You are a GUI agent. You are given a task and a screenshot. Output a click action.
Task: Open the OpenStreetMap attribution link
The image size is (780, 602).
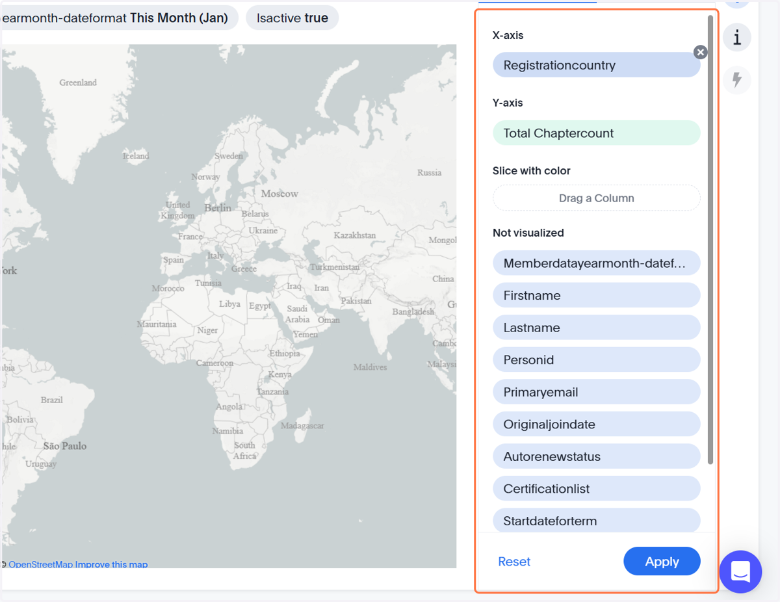point(40,564)
